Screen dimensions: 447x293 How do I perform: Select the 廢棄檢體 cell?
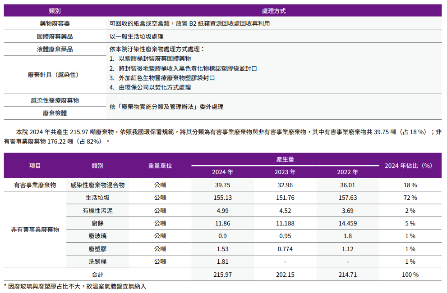pyautogui.click(x=55, y=113)
